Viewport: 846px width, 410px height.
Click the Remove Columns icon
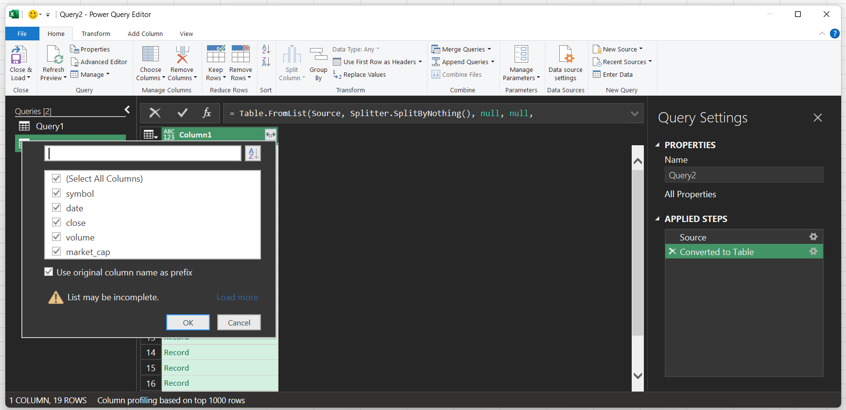click(182, 54)
